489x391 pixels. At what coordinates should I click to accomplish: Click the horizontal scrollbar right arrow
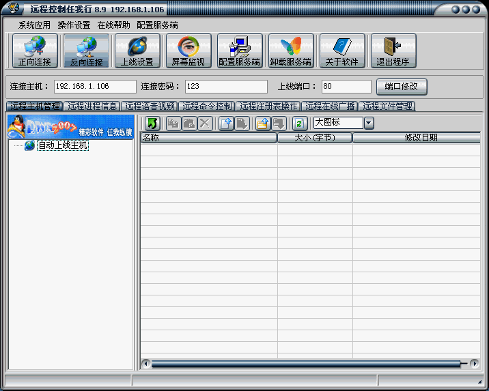tap(474, 364)
